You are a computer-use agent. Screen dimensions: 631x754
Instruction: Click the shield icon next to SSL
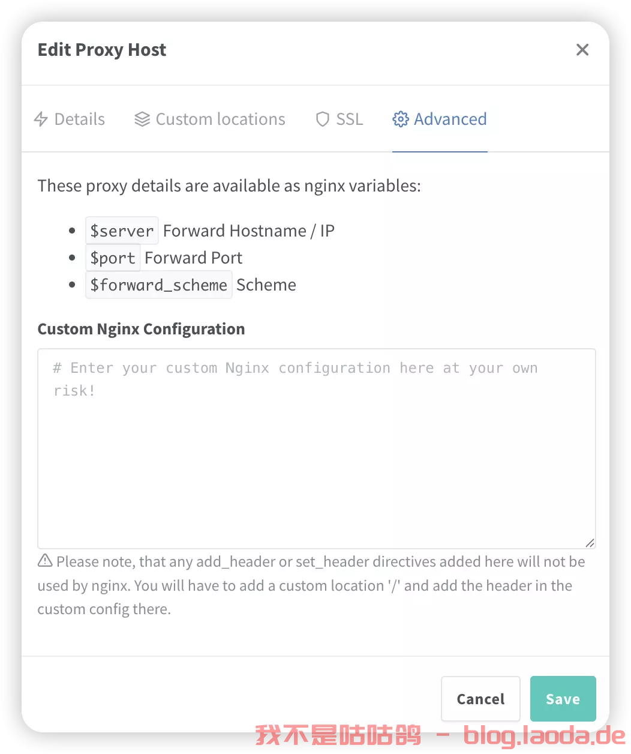323,119
